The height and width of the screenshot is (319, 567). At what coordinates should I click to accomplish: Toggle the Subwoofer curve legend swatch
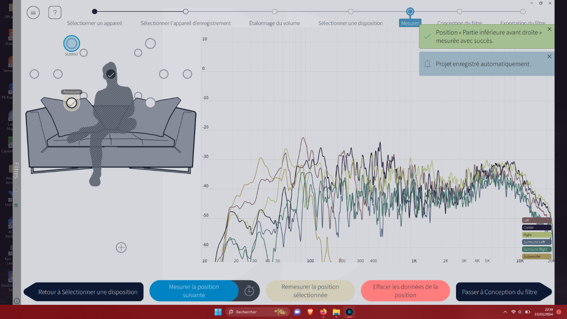(x=537, y=256)
